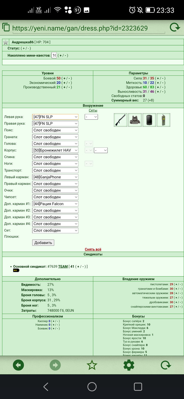The width and height of the screenshot is (184, 399).
Task: Tap the Android recent apps square button
Action: coord(138,387)
